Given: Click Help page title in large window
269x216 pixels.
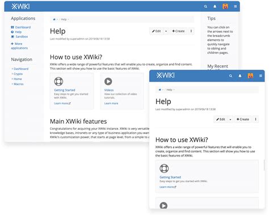Looking at the screenshot, I should pyautogui.click(x=58, y=31).
